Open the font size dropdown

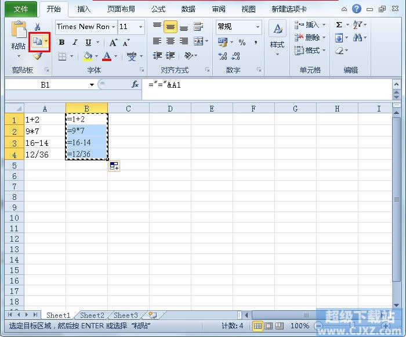(140, 27)
